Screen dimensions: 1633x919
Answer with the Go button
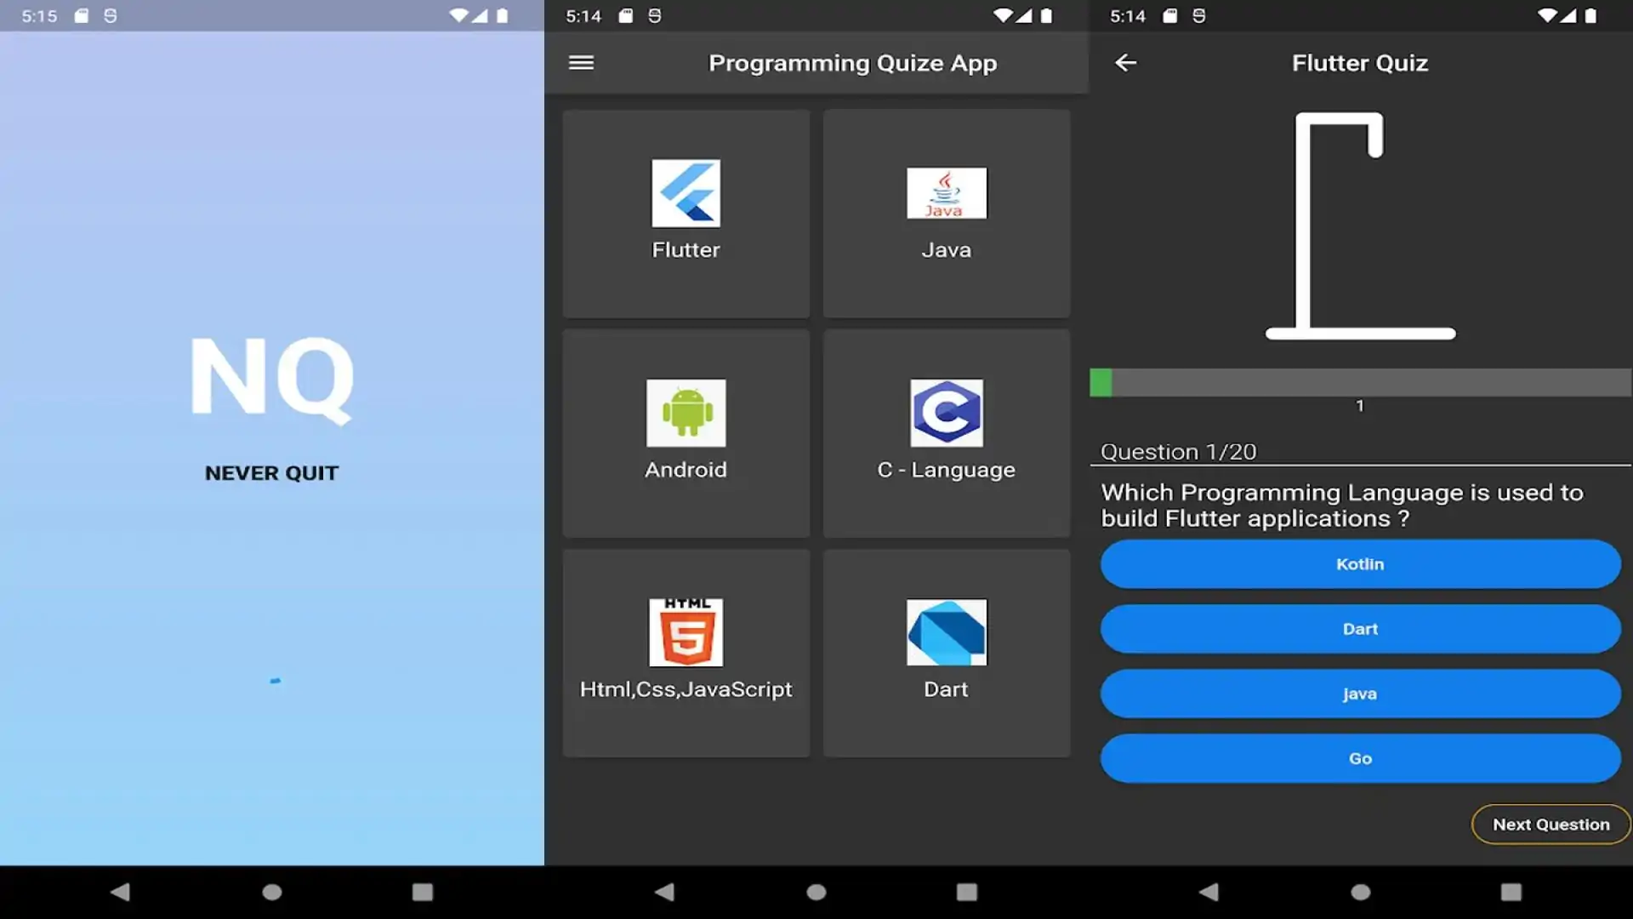click(1360, 758)
